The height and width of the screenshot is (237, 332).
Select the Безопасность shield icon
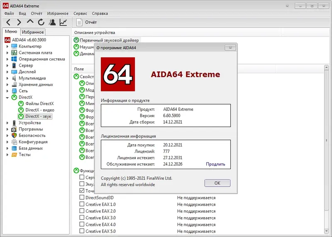pyautogui.click(x=14, y=136)
